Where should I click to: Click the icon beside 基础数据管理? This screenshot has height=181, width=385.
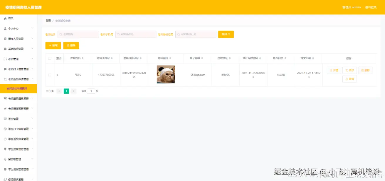pyautogui.click(x=5, y=49)
